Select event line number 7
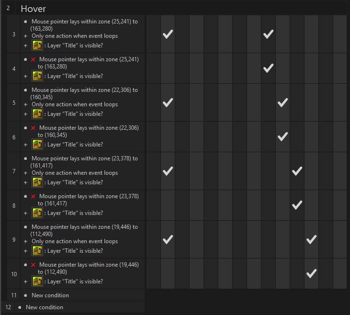 13,171
